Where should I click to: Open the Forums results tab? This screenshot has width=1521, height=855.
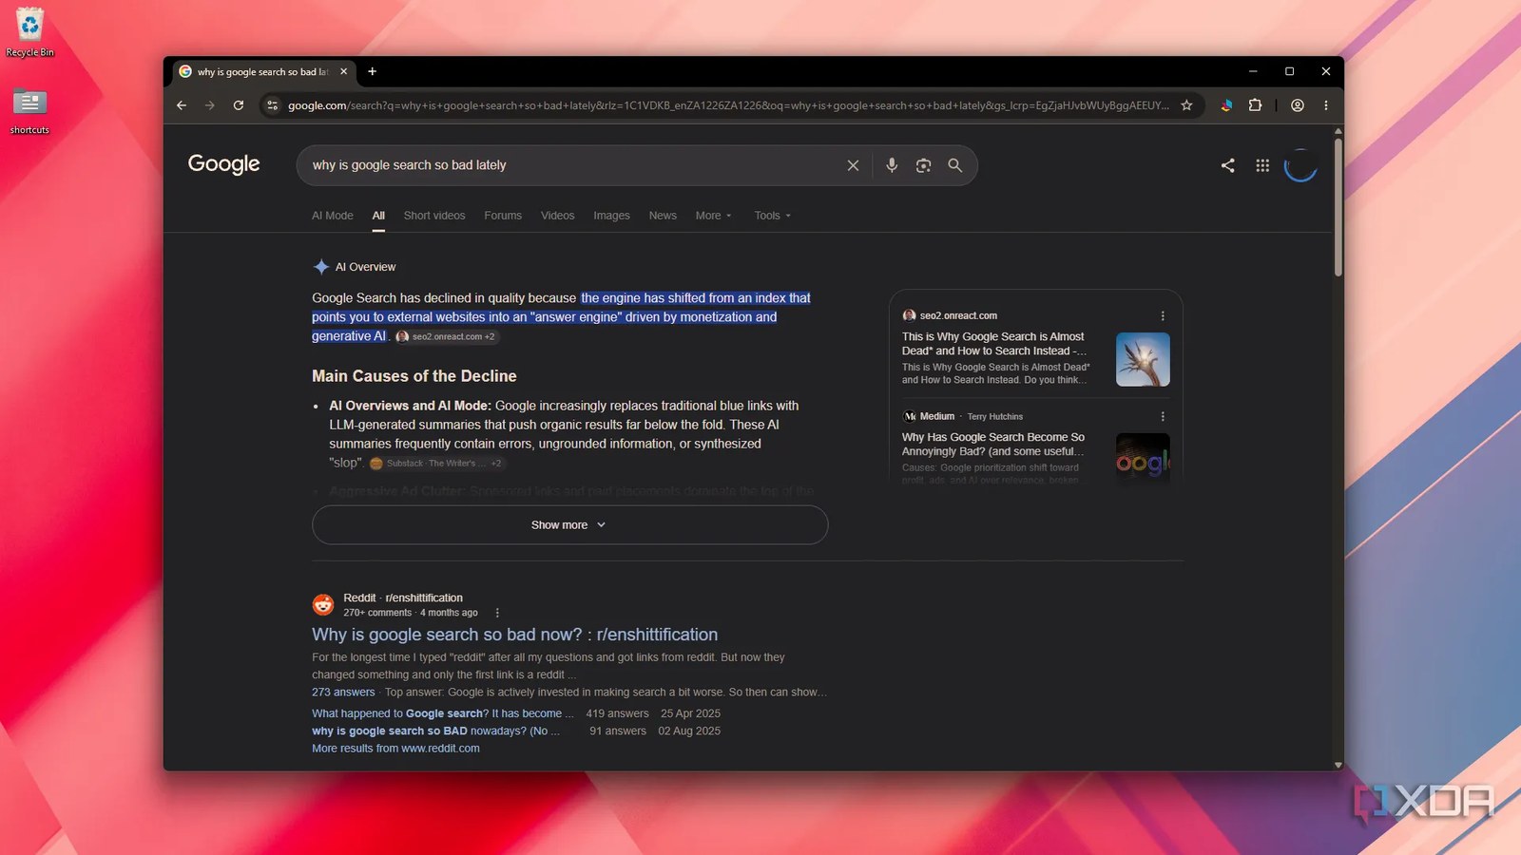point(503,216)
